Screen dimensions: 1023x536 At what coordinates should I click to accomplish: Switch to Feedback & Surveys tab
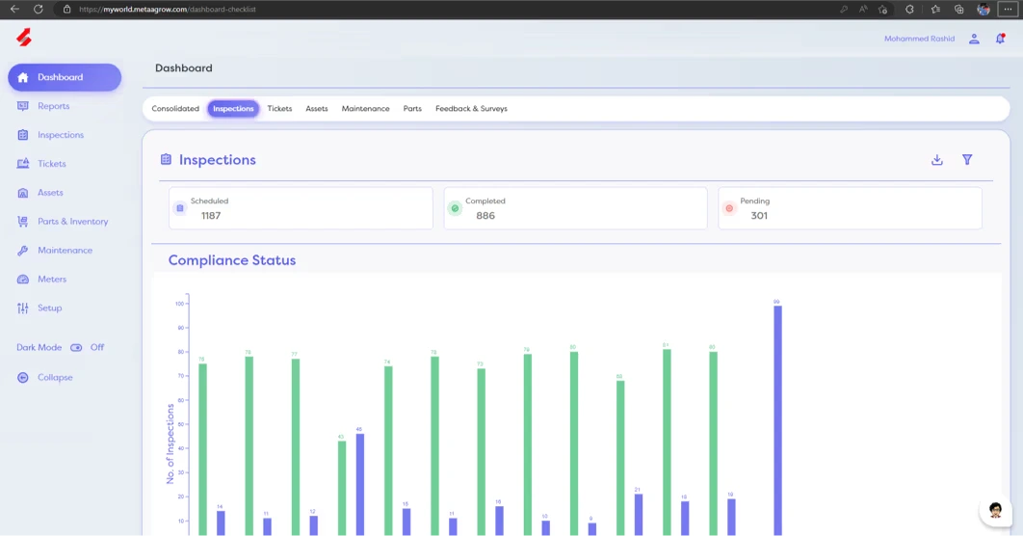pyautogui.click(x=471, y=109)
